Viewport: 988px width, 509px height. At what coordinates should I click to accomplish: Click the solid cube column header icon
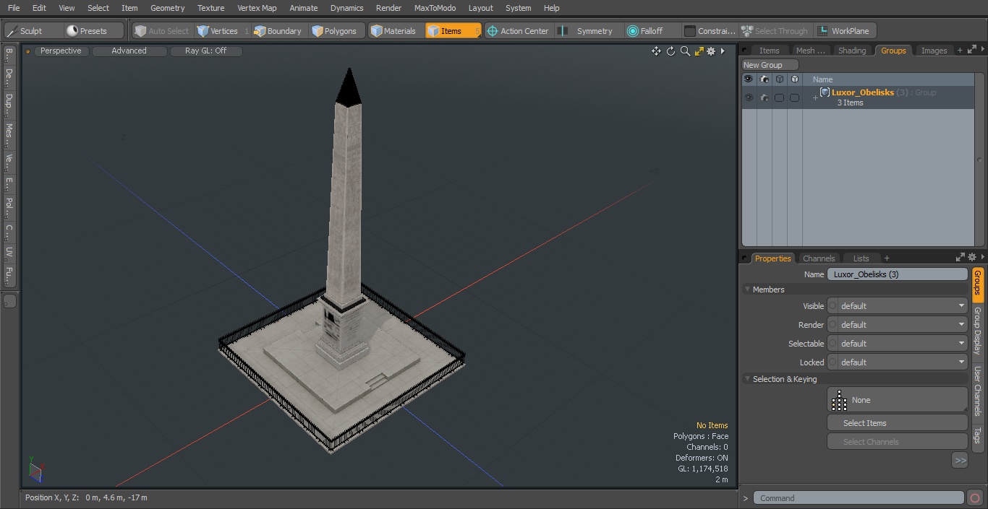coord(795,79)
